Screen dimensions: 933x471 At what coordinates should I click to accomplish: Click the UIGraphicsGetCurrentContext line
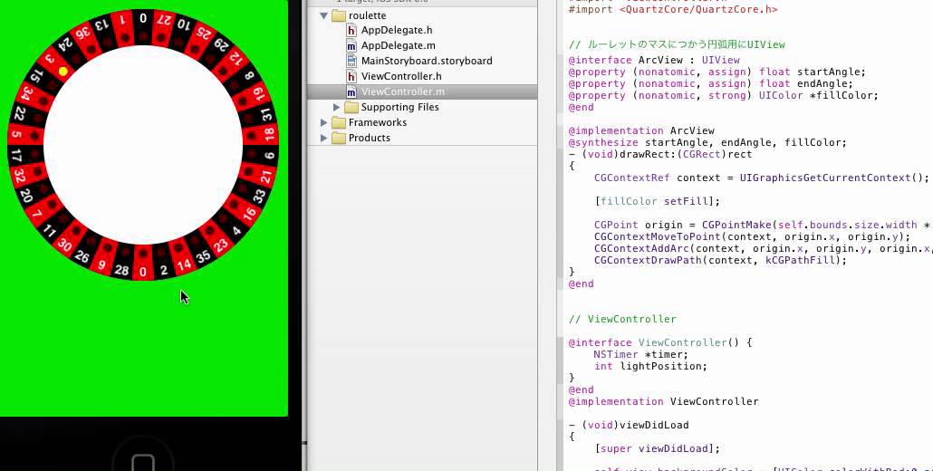pos(761,178)
